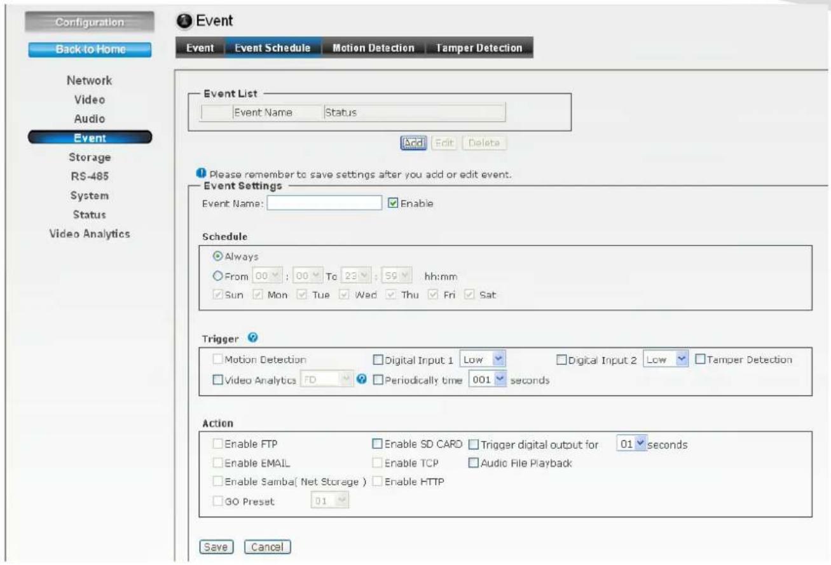
Task: Open Storage in the sidebar
Action: (x=90, y=157)
